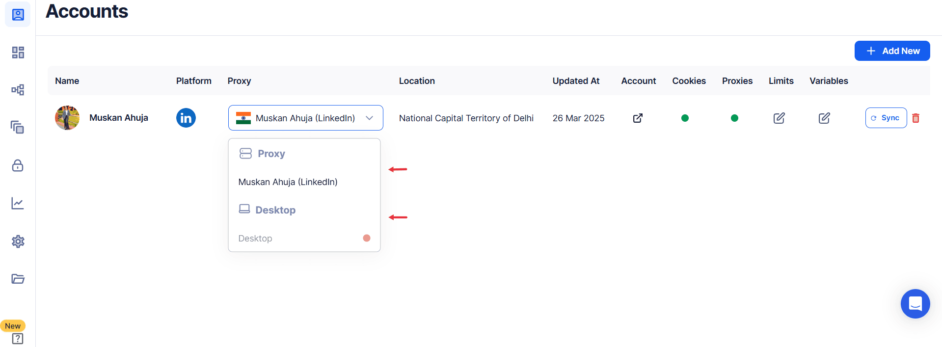Click the Variables column header

(x=829, y=81)
